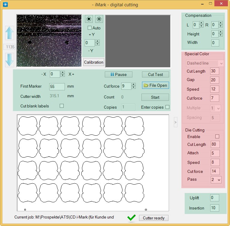The image size is (230, 226).
Task: Click the camera preview image
Action: tap(49, 41)
